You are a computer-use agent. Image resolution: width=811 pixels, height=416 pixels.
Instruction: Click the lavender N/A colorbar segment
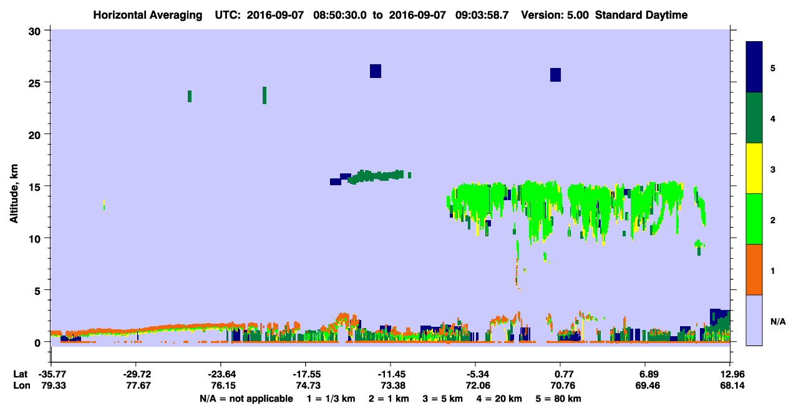tap(754, 320)
